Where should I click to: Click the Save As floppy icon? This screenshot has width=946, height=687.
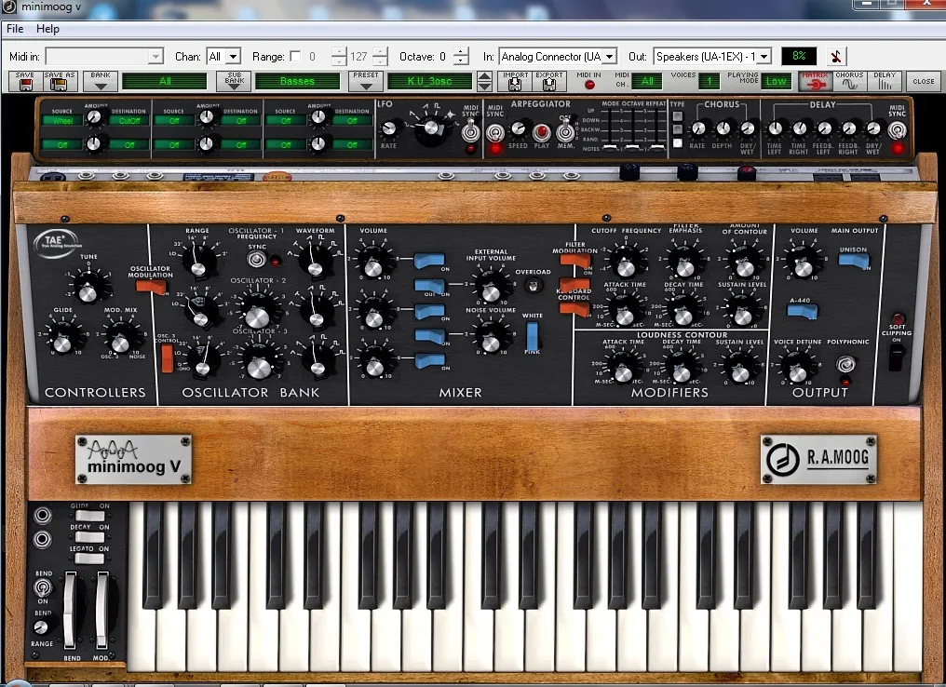[x=60, y=81]
